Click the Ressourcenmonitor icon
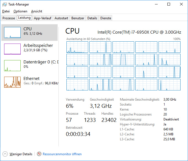The image size is (188, 161). (39, 154)
